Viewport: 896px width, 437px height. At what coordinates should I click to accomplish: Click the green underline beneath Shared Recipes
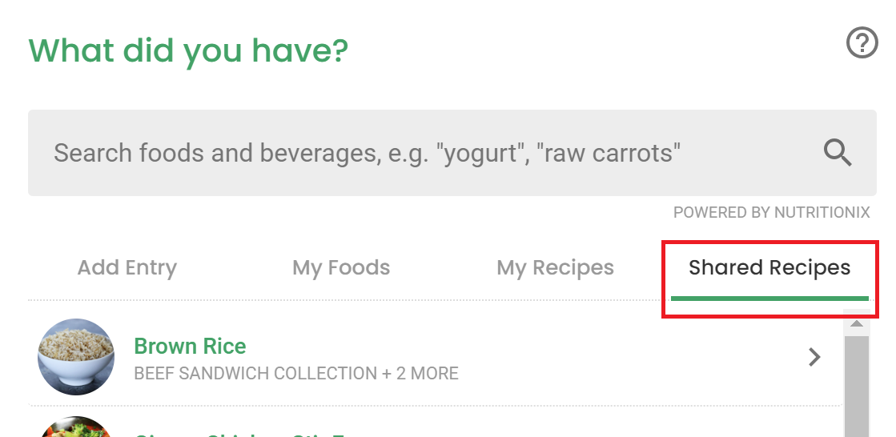click(769, 299)
